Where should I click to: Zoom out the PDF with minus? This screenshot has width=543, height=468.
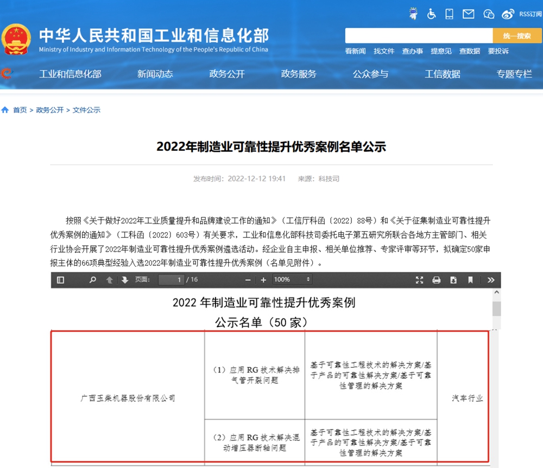click(x=248, y=280)
